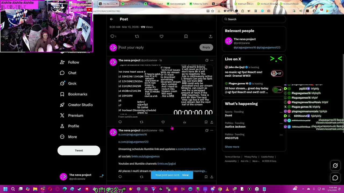Open the Domi trending topic

click(x=228, y=115)
